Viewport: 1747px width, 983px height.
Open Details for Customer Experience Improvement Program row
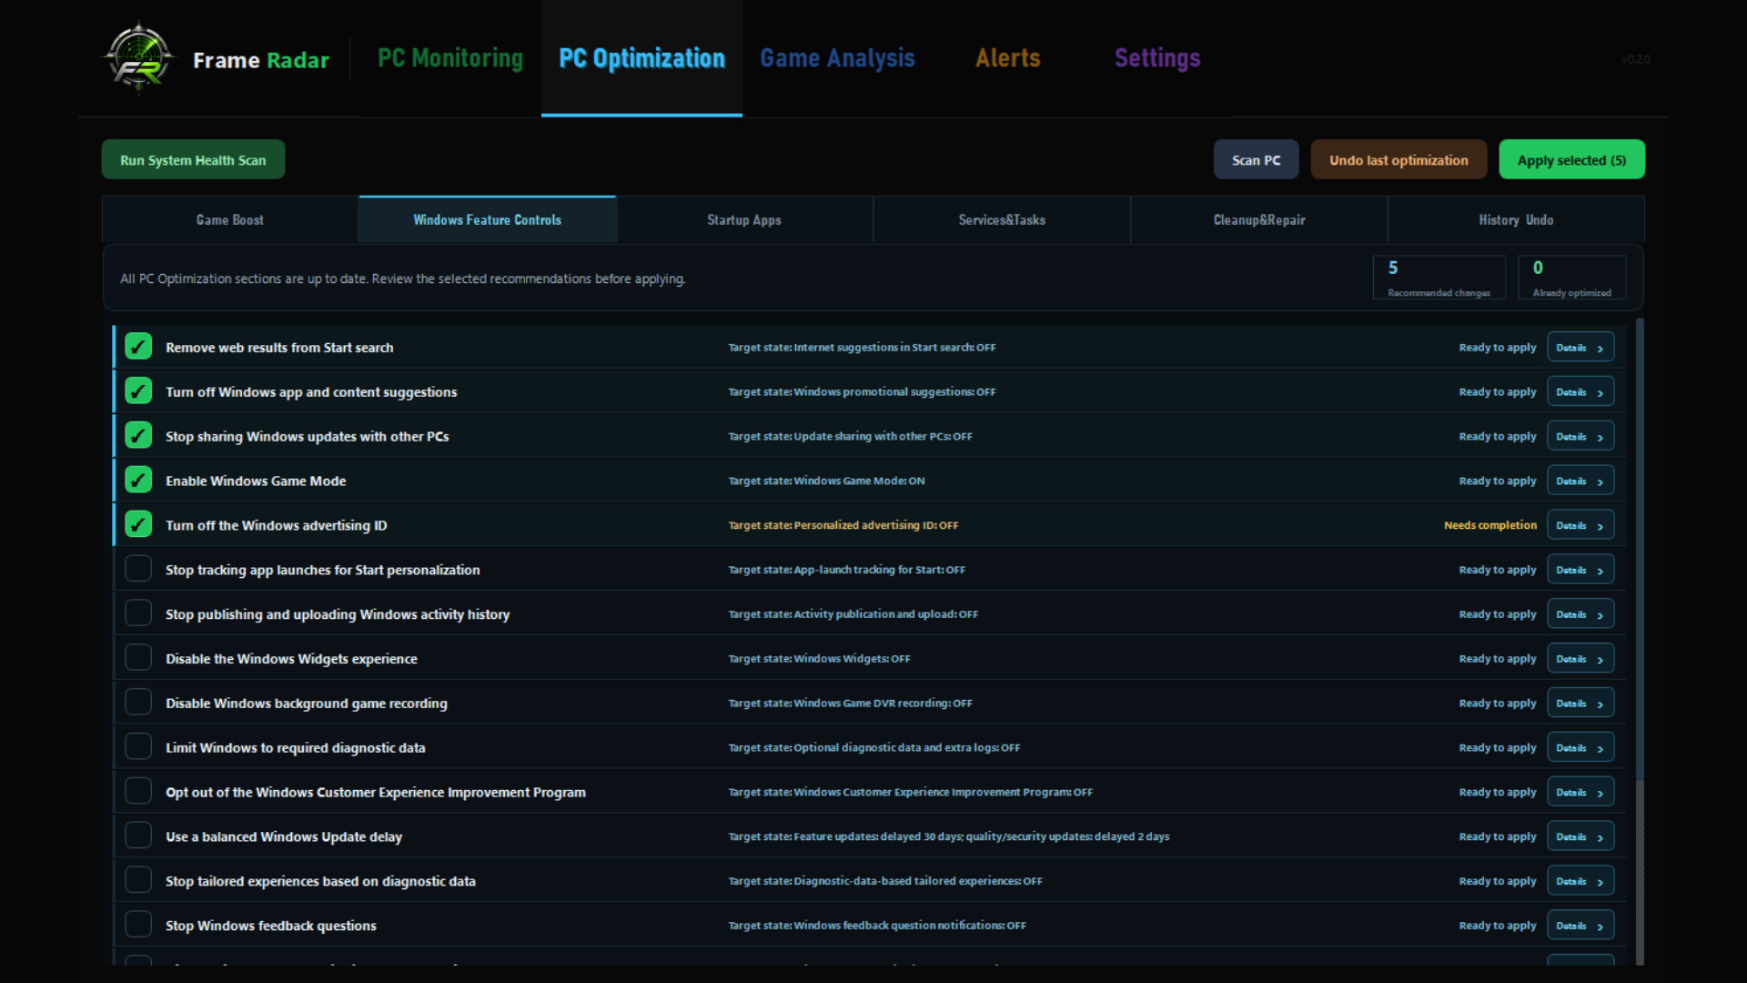click(x=1580, y=793)
